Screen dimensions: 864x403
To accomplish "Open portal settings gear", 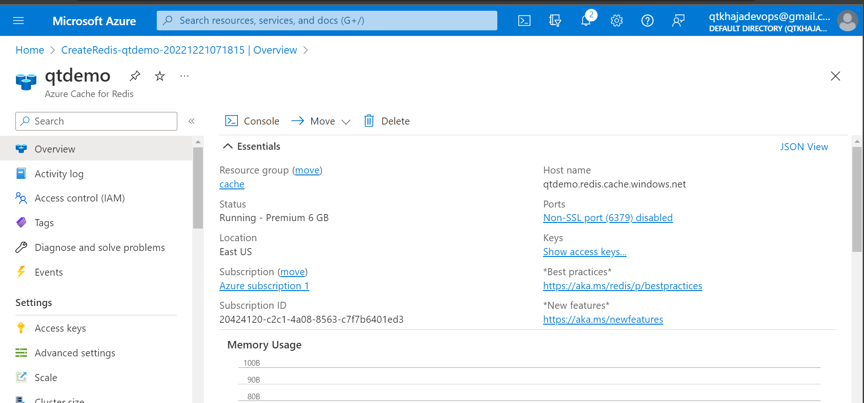I will point(617,21).
